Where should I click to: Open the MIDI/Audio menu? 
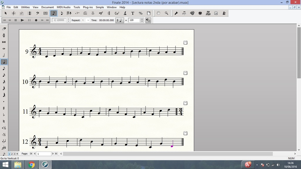63,7
